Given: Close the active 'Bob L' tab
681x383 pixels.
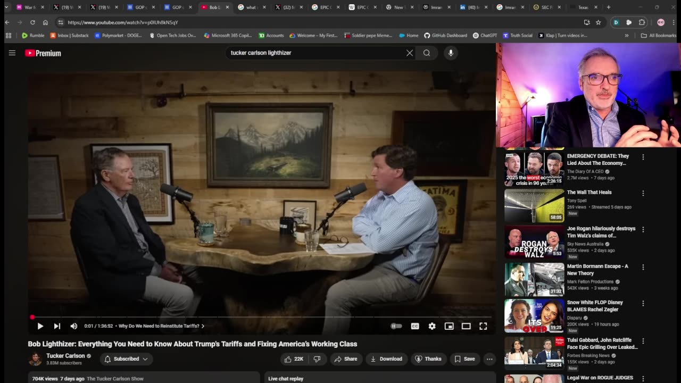Looking at the screenshot, I should tap(227, 7).
